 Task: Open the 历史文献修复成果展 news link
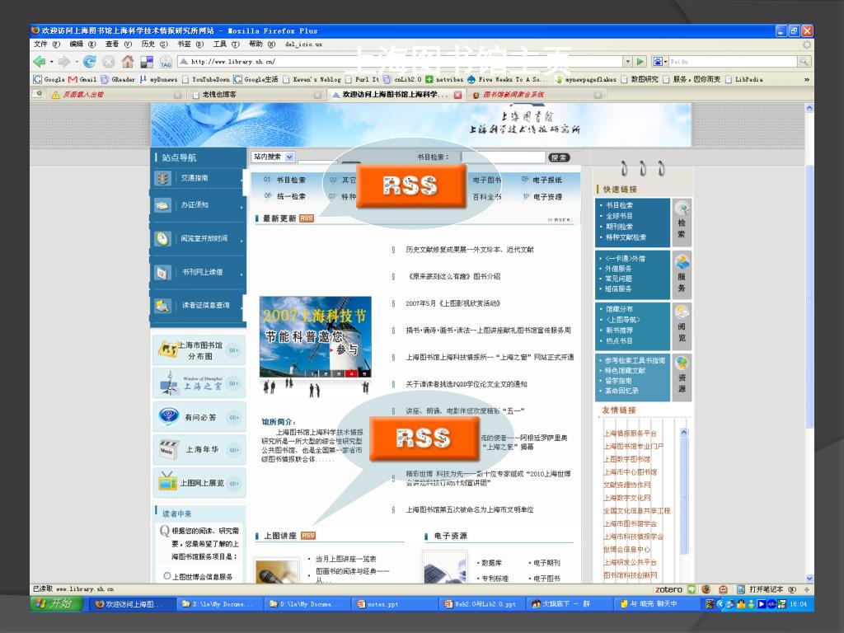pyautogui.click(x=469, y=250)
